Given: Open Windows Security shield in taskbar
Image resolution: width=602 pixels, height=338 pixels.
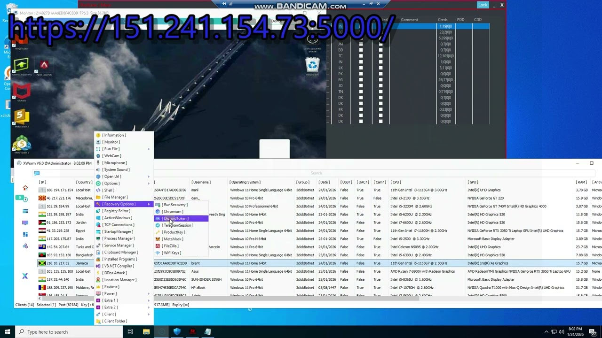Looking at the screenshot, I should tap(177, 332).
